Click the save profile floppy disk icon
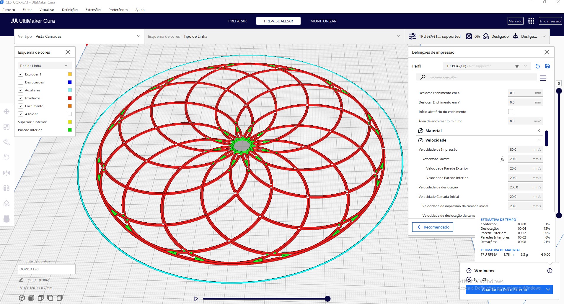Screen dimensions: 564x304 [547, 66]
